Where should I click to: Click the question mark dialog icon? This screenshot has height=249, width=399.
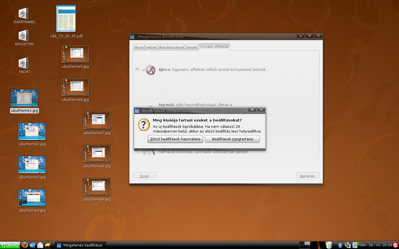tap(144, 125)
